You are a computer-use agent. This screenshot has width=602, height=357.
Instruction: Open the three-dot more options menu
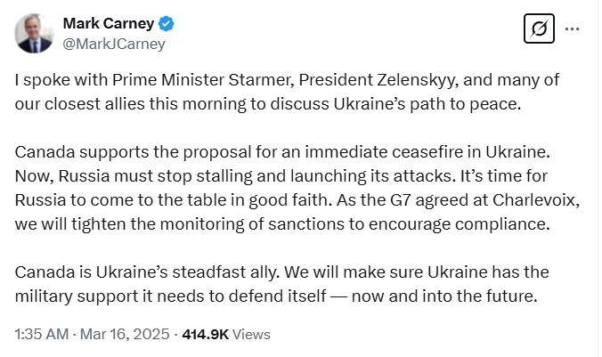[x=572, y=28]
